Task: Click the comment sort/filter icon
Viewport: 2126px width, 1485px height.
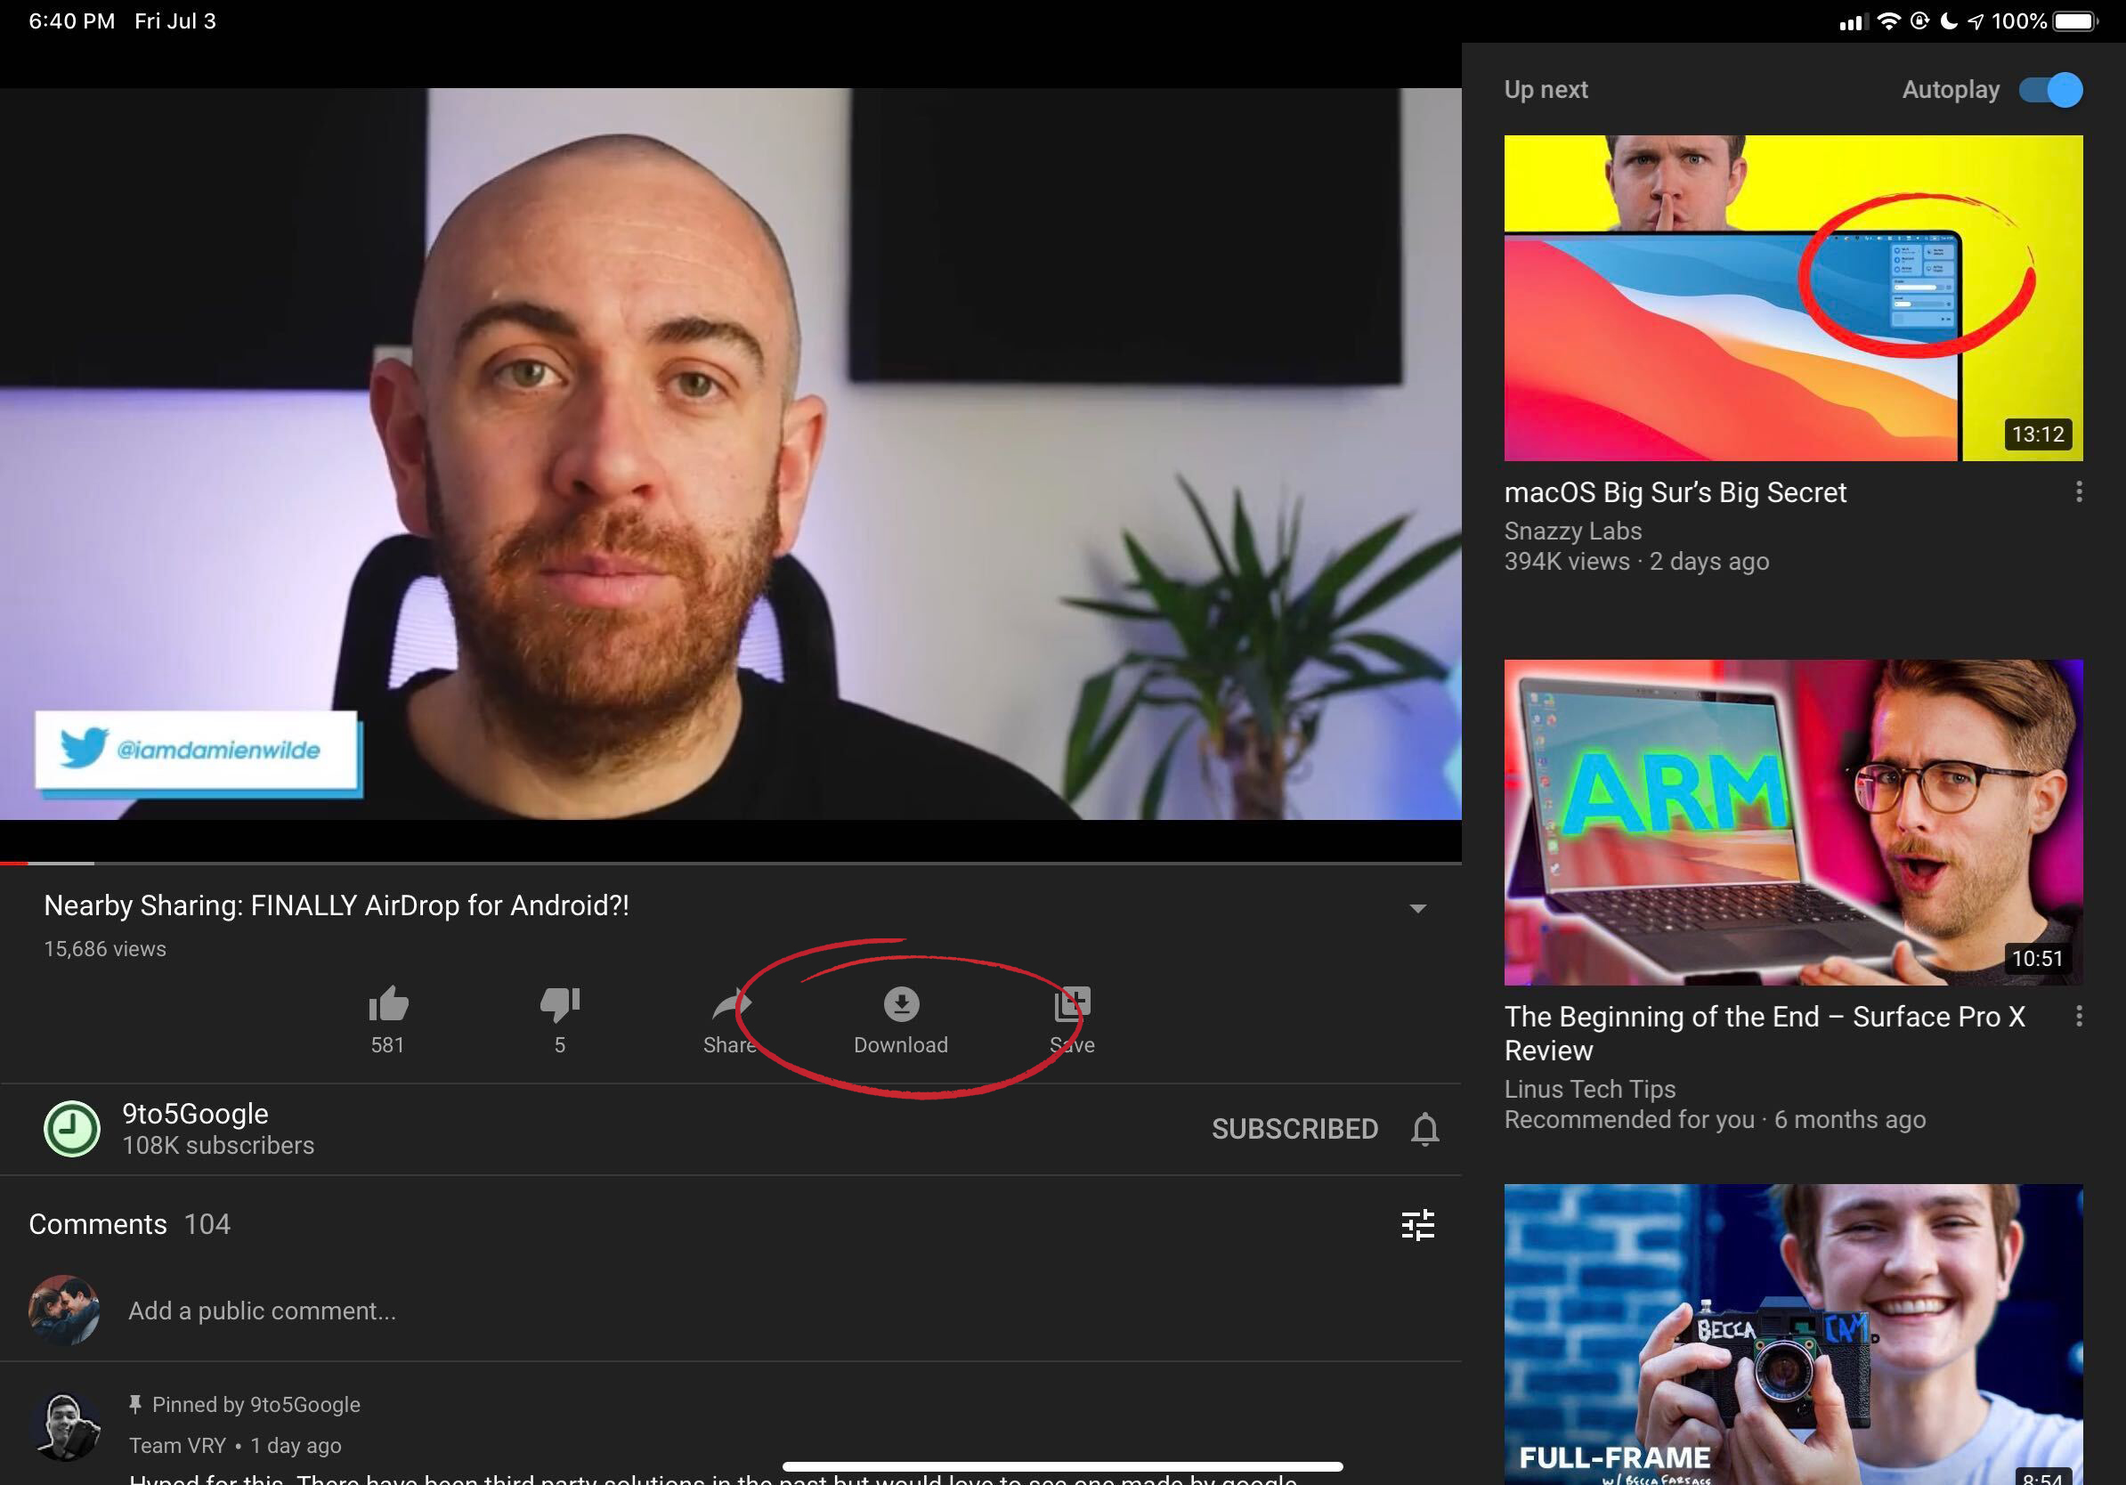Action: 1418,1225
